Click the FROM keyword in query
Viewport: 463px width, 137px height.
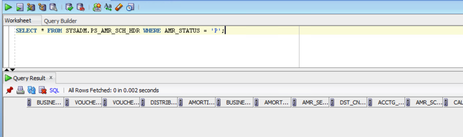pos(55,31)
